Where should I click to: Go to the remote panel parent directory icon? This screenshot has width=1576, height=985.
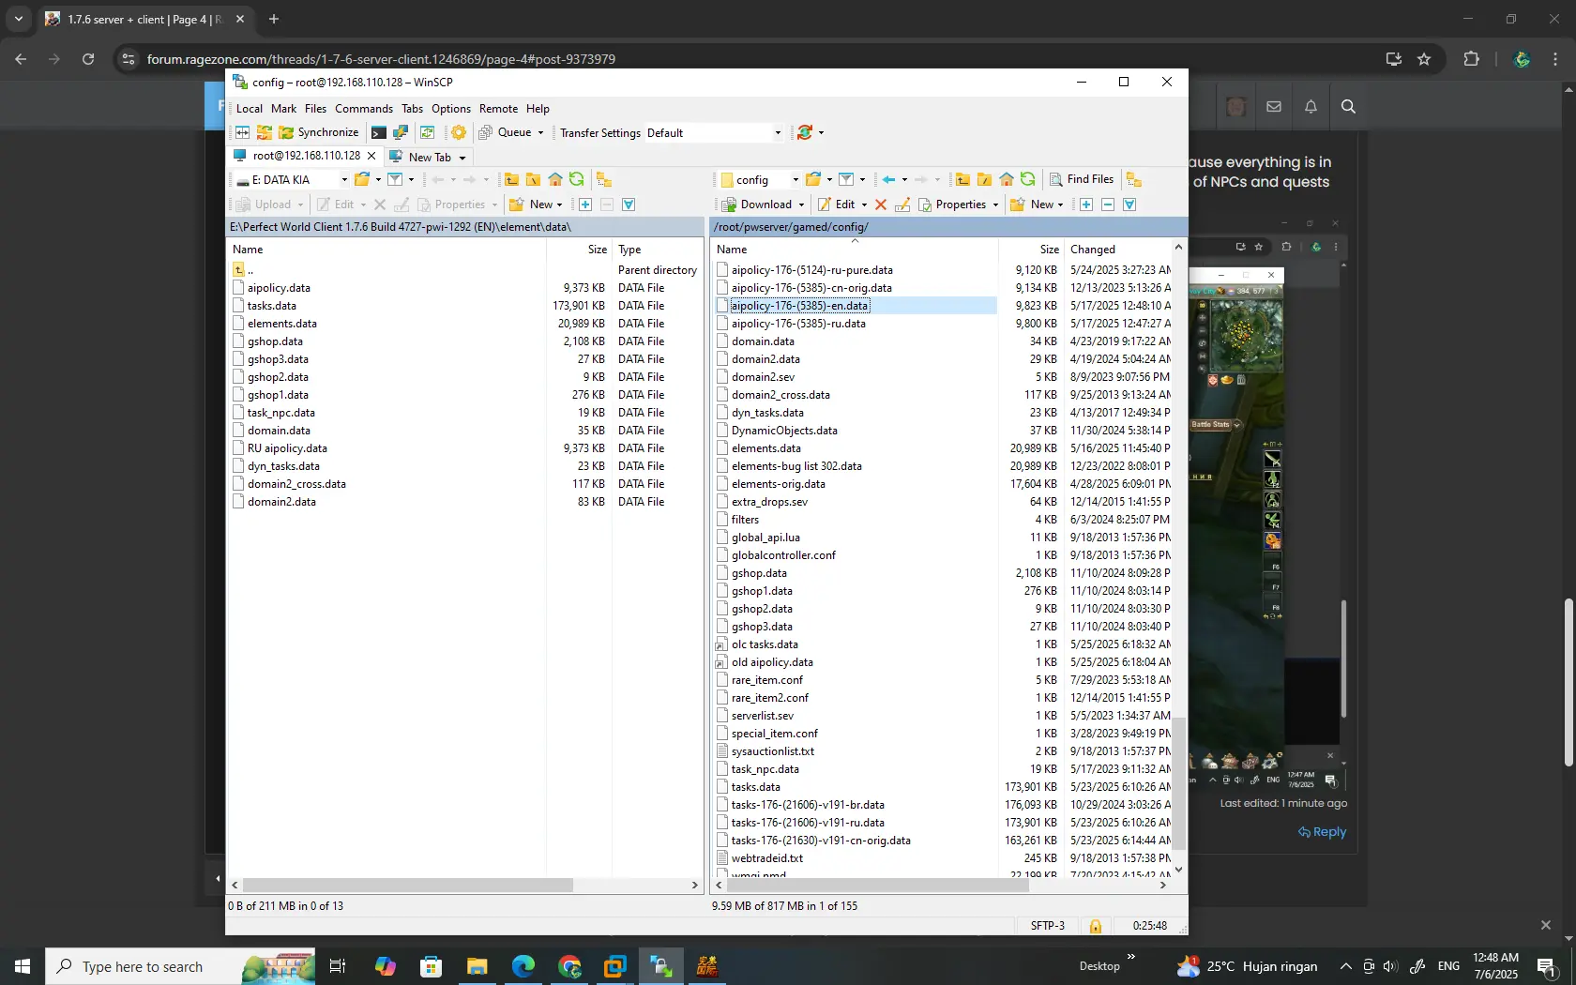coord(962,179)
